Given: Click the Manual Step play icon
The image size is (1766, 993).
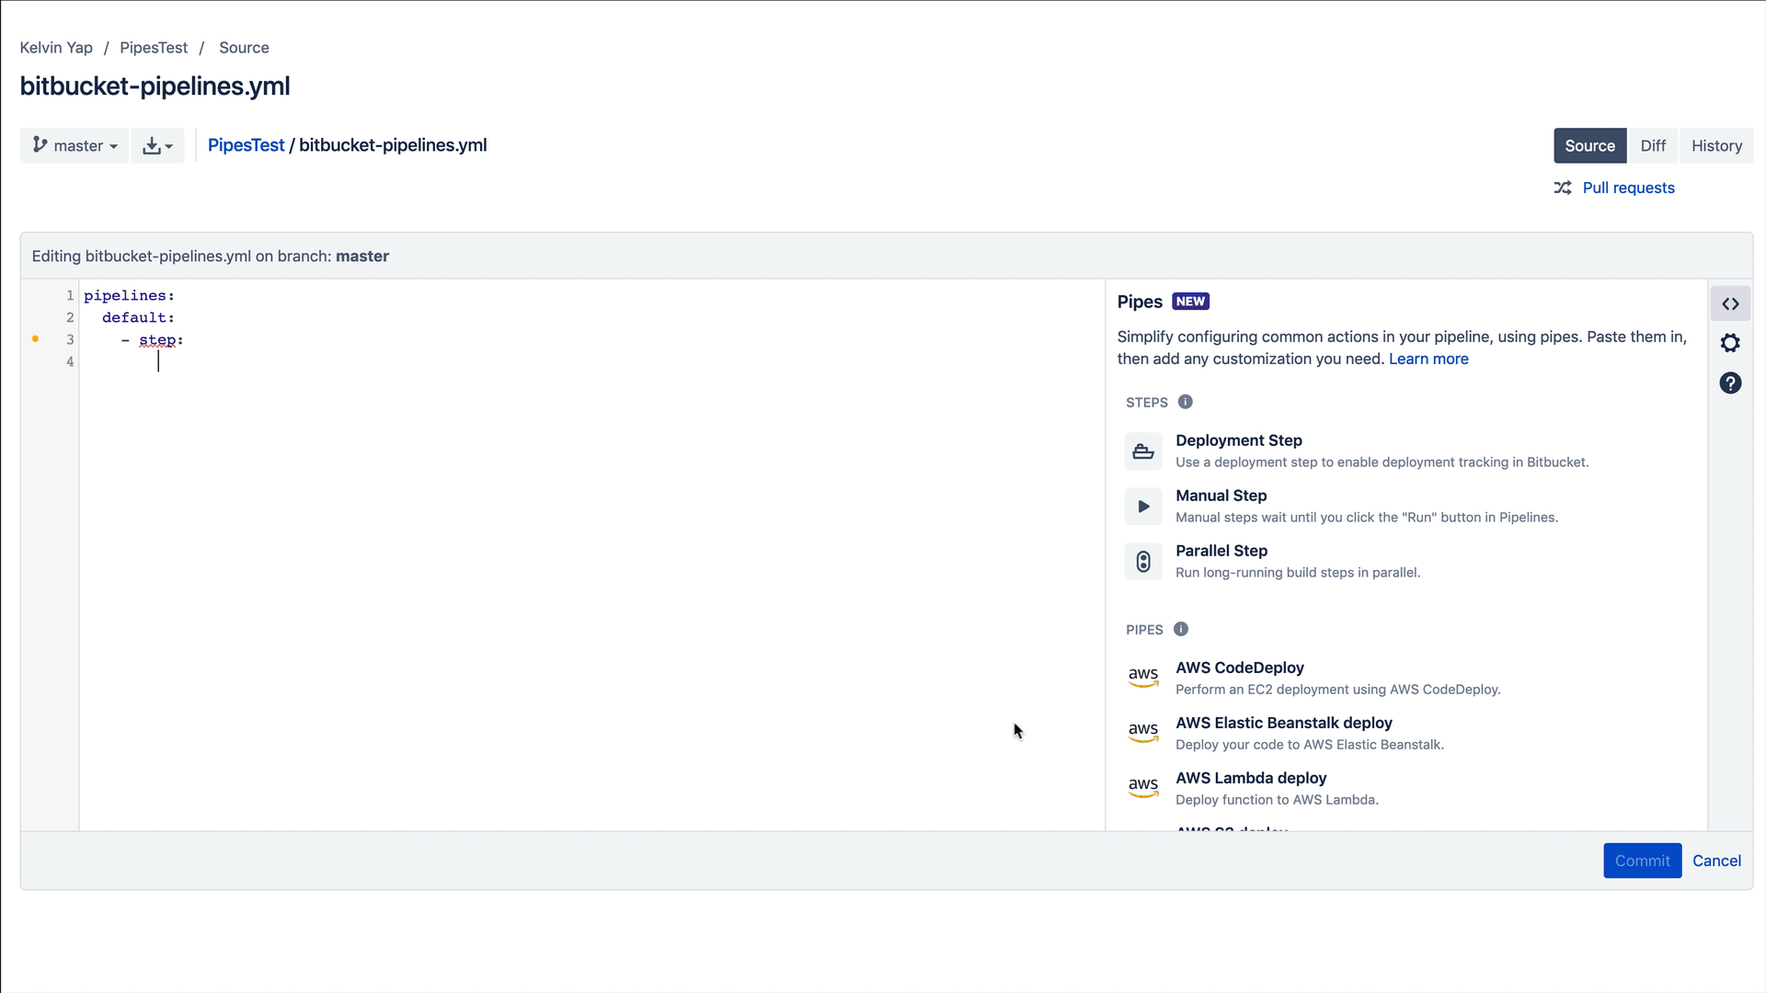Looking at the screenshot, I should (1143, 507).
